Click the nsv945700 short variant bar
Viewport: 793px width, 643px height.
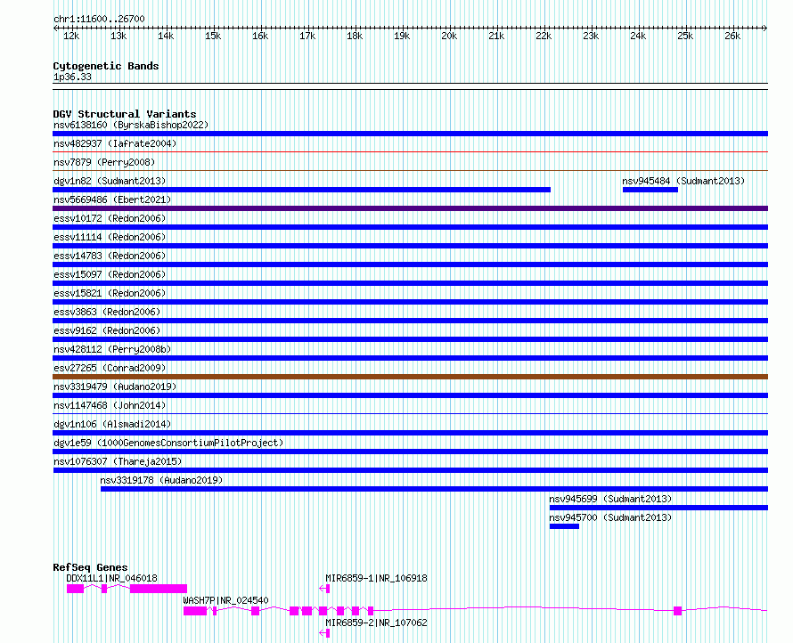[x=564, y=526]
